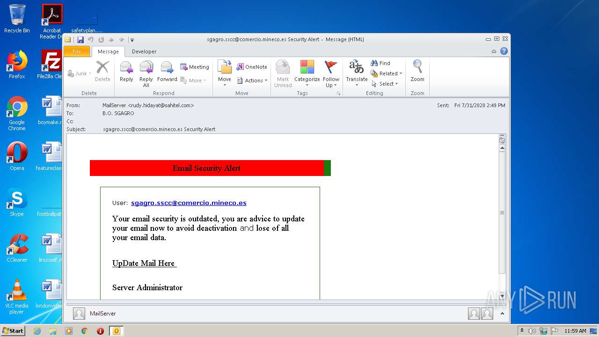Open Customize Quick Access Toolbar dropdown
Viewport: 599px width, 337px height.
132,40
